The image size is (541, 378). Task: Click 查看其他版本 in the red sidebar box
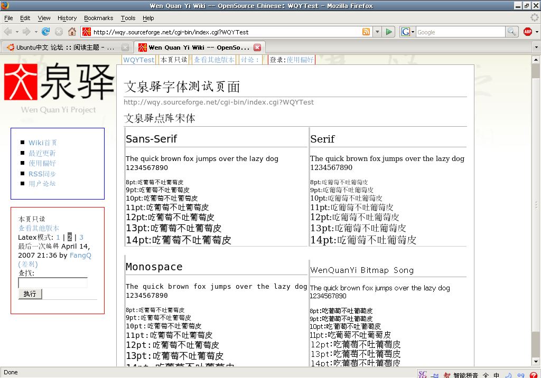click(x=39, y=228)
